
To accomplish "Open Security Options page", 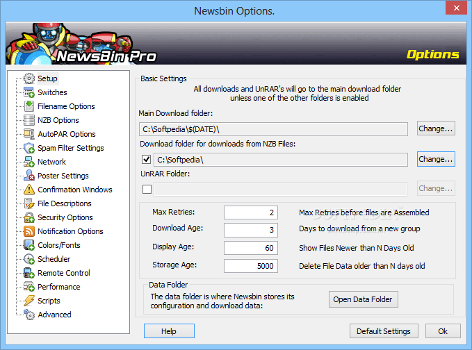I will pyautogui.click(x=65, y=217).
